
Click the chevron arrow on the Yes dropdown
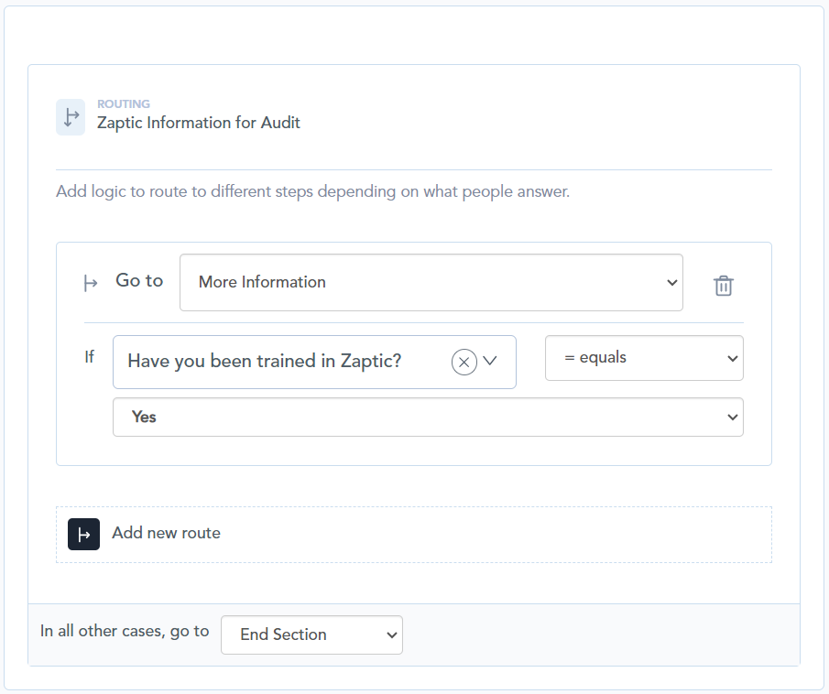click(732, 417)
